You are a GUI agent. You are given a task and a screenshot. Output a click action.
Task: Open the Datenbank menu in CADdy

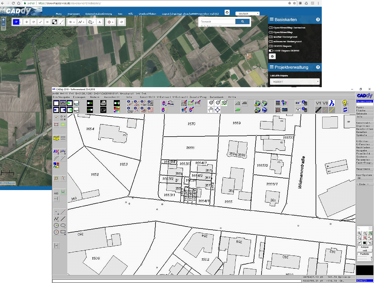click(217, 97)
